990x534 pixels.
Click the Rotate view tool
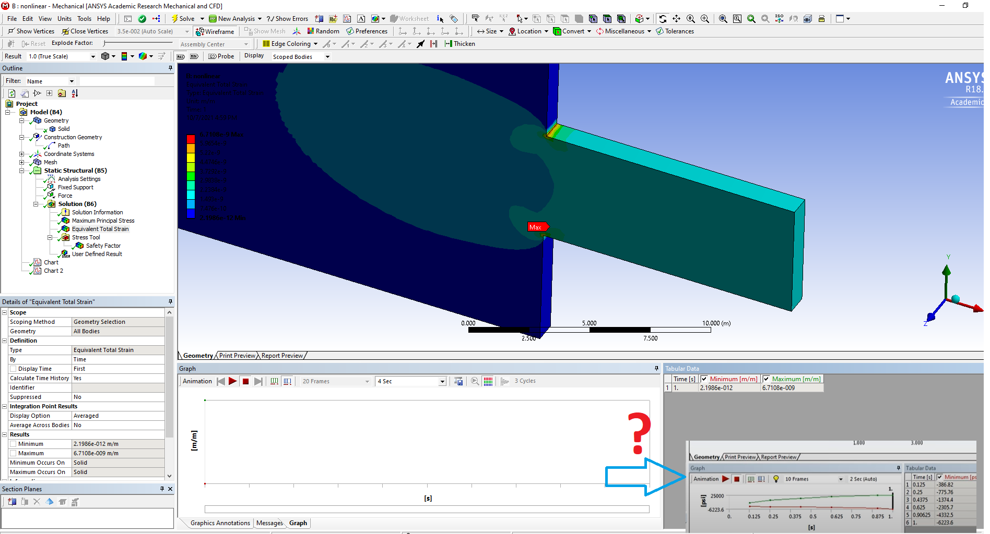tap(662, 19)
